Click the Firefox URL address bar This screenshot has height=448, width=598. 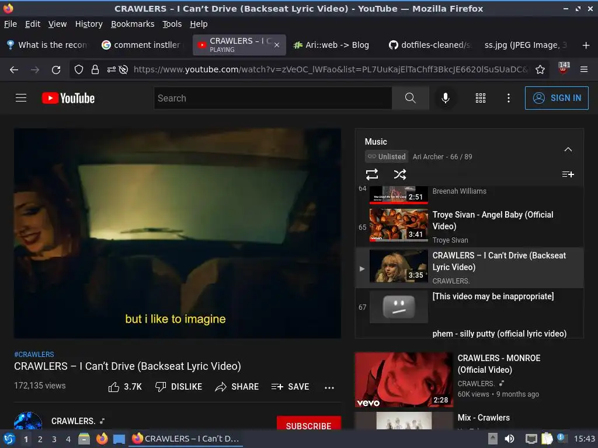330,70
